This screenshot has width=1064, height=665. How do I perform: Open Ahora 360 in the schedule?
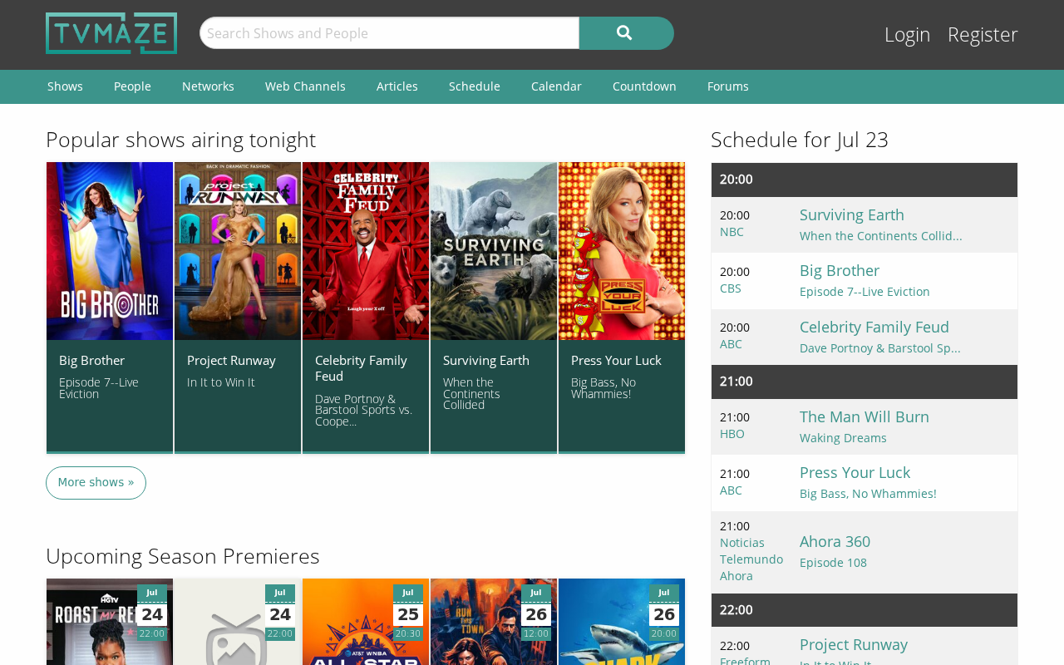pyautogui.click(x=835, y=541)
